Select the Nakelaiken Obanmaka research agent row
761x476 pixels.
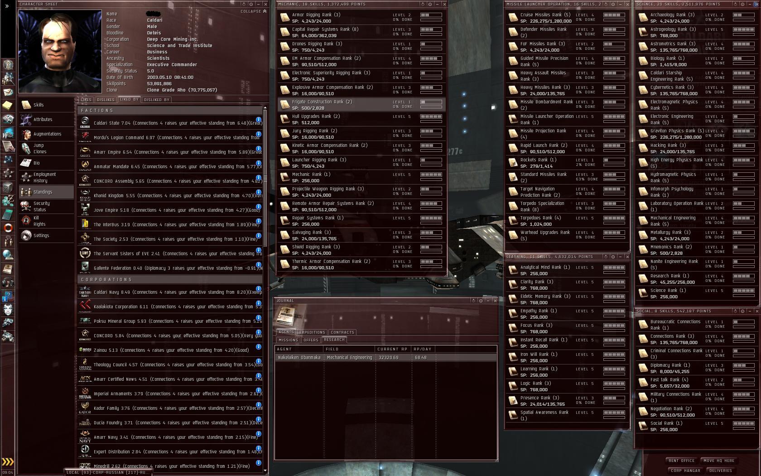coord(385,357)
